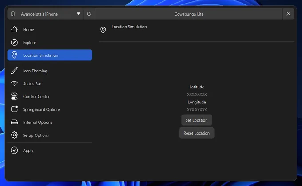Open the Apply page label
302x186 pixels.
[28, 151]
